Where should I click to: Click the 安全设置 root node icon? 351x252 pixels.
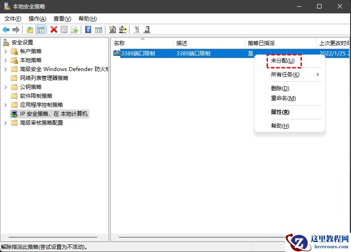[x=6, y=42]
